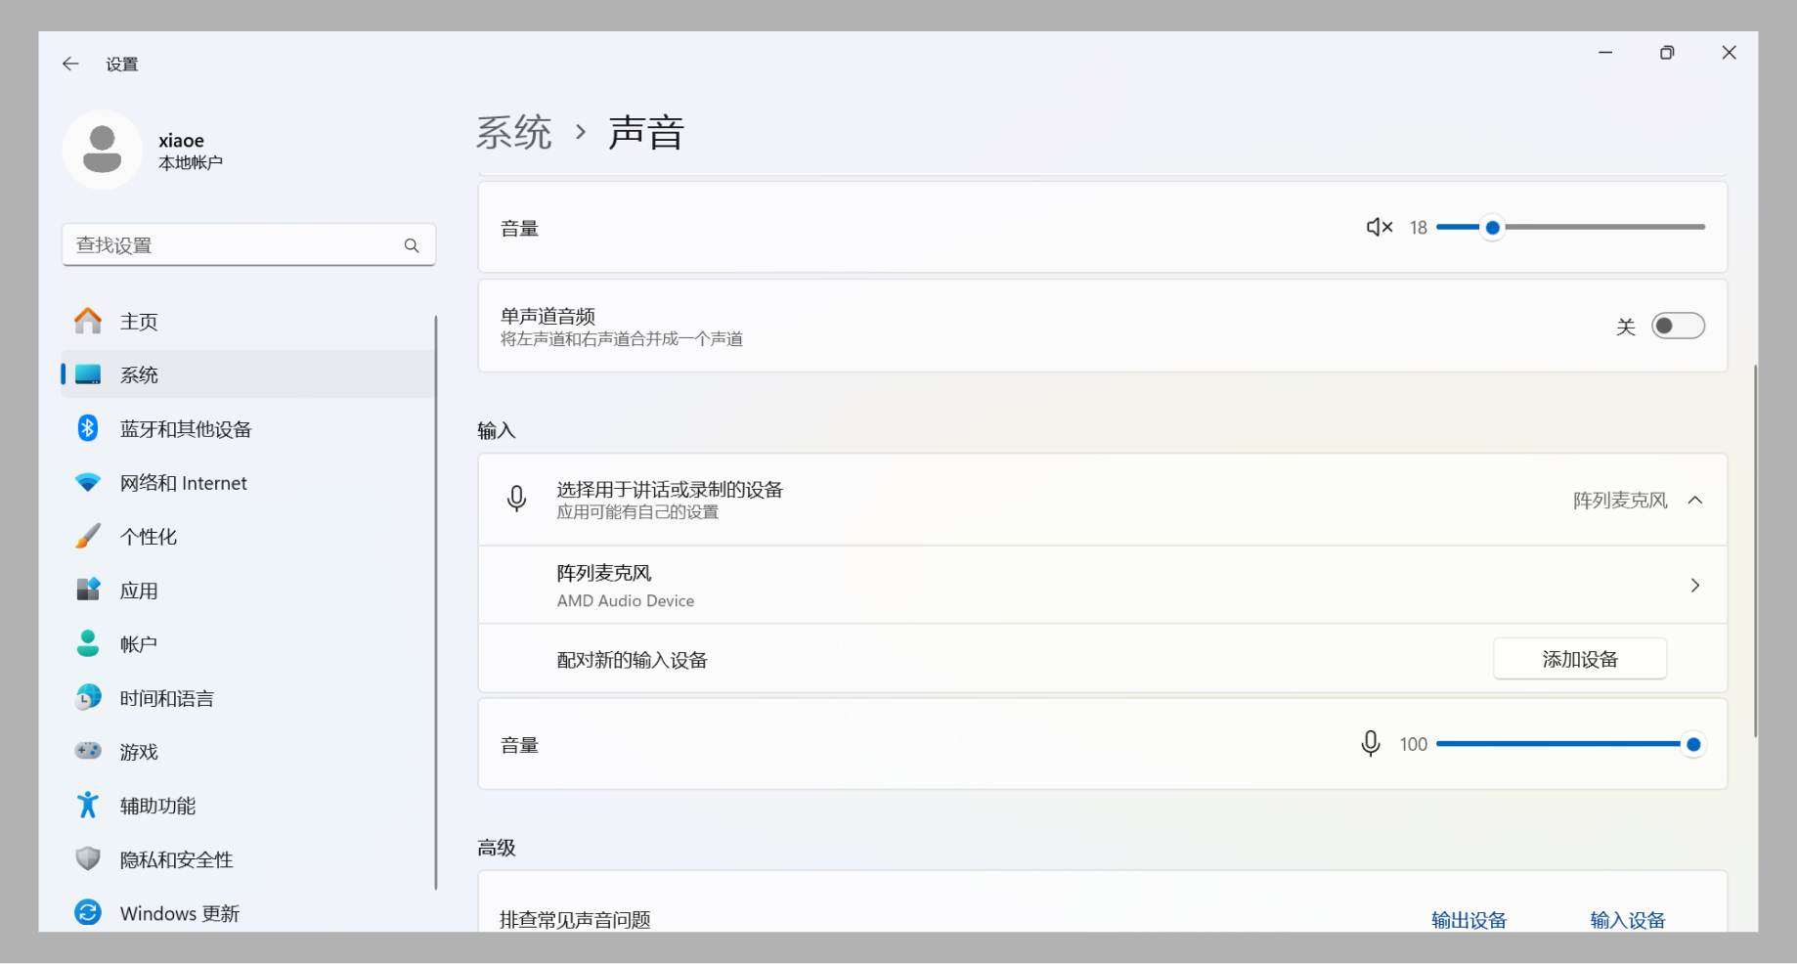Open 网络和 Internet via its Wi-Fi icon
Viewport: 1797px width, 964px height.
pyautogui.click(x=88, y=483)
